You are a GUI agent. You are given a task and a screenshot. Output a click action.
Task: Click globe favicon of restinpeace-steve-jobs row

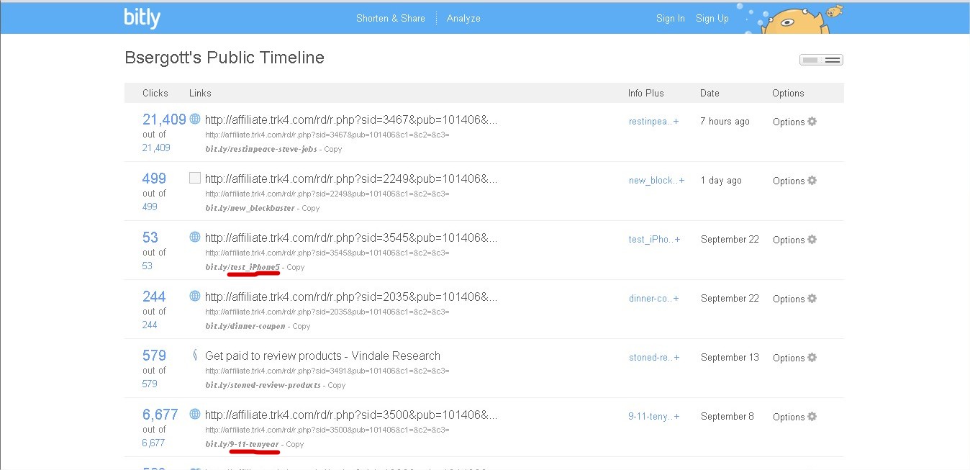[x=195, y=119]
